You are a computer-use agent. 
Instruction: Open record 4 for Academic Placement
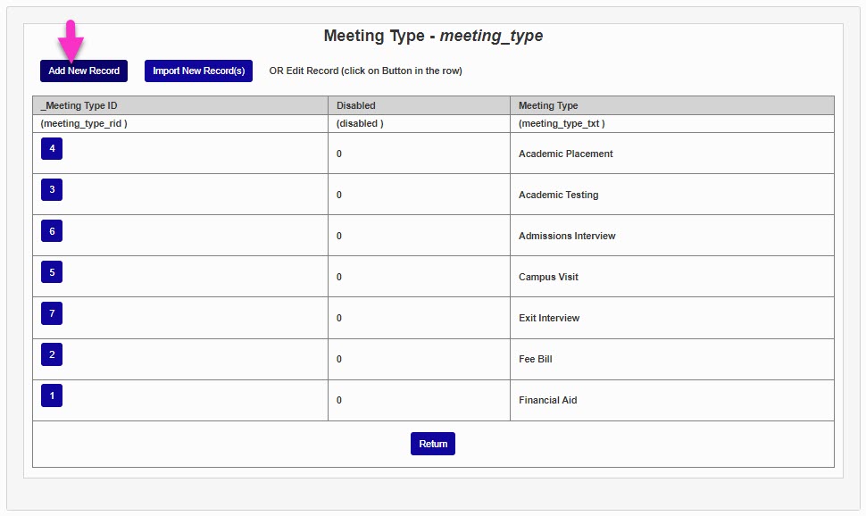pos(51,148)
